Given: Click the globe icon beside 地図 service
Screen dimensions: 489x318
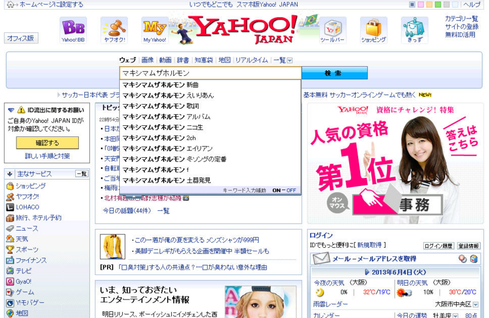Looking at the screenshot, I should tap(10, 313).
